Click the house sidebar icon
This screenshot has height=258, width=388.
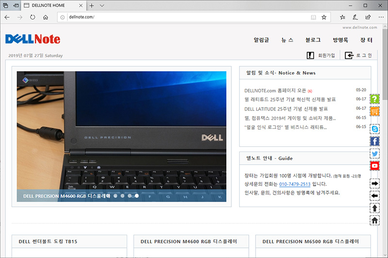(374, 220)
